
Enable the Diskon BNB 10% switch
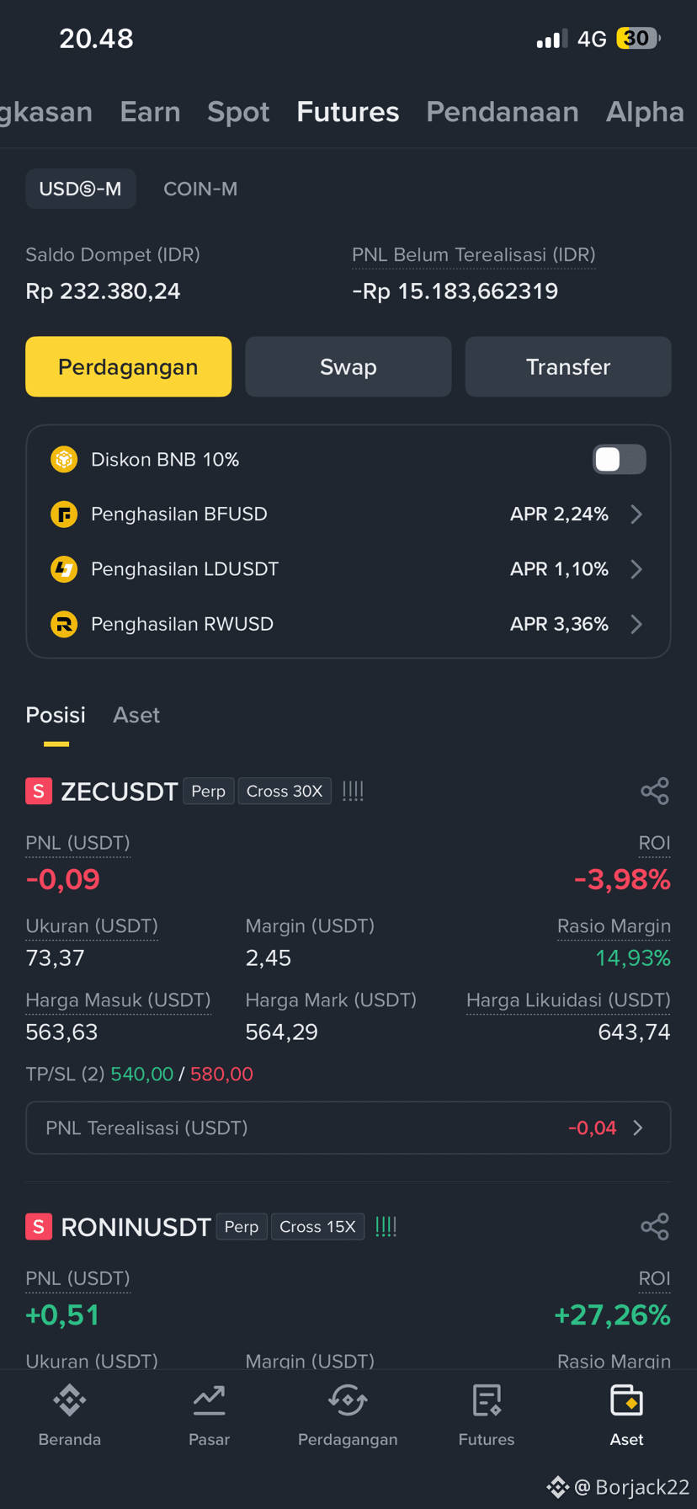point(619,459)
